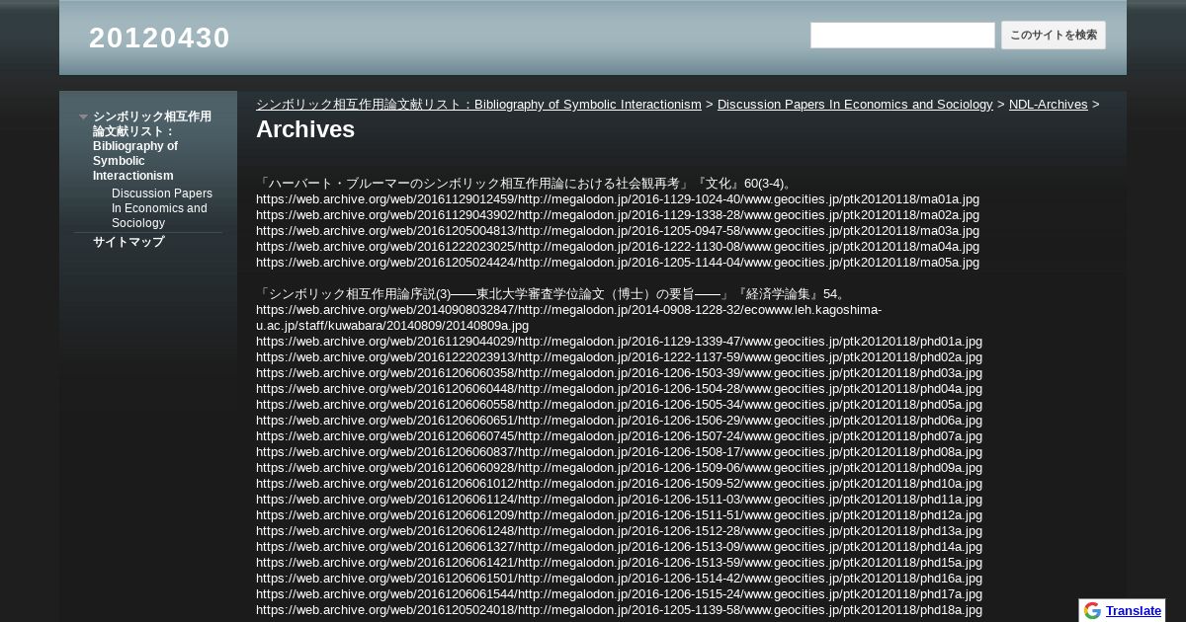Open the Translate widget link
This screenshot has width=1186, height=622.
pyautogui.click(x=1134, y=611)
